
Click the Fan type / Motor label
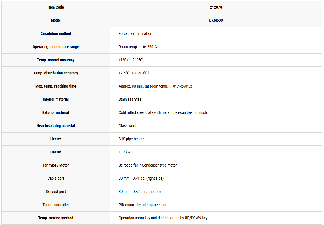pos(56,165)
